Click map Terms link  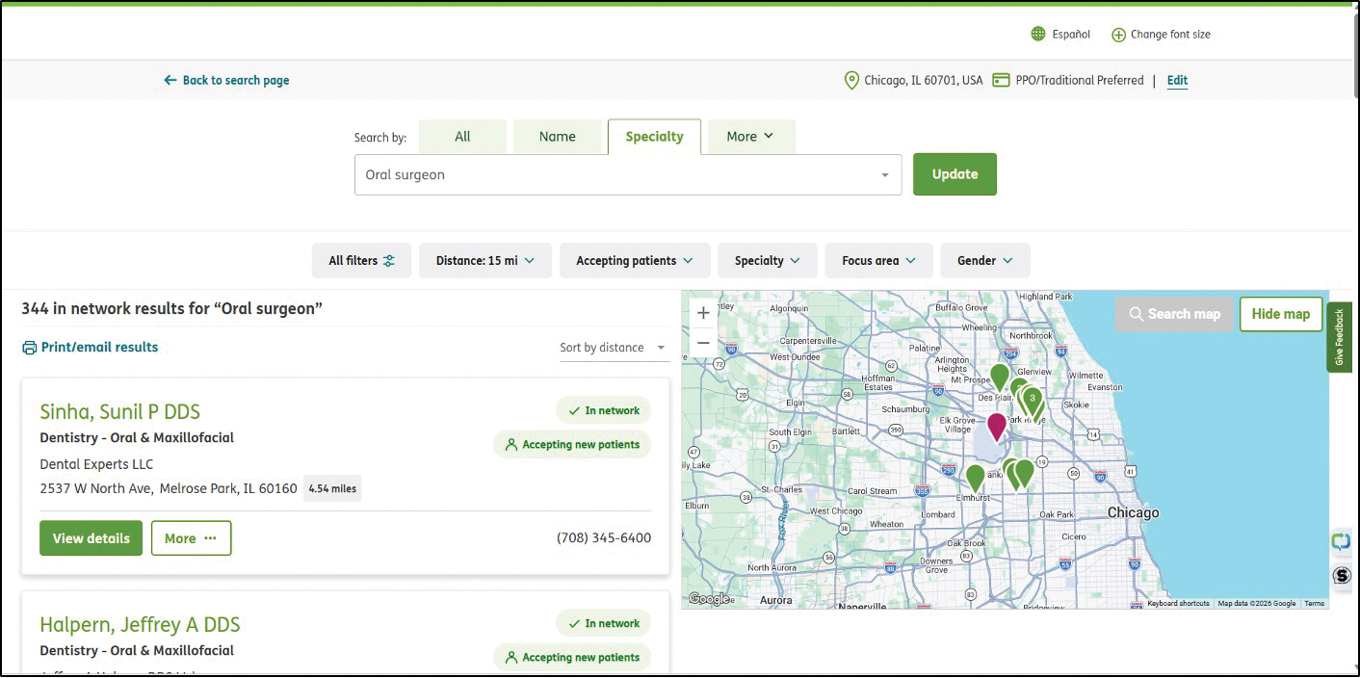[1314, 603]
